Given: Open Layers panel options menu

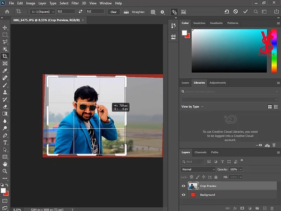Looking at the screenshot, I should (x=278, y=152).
